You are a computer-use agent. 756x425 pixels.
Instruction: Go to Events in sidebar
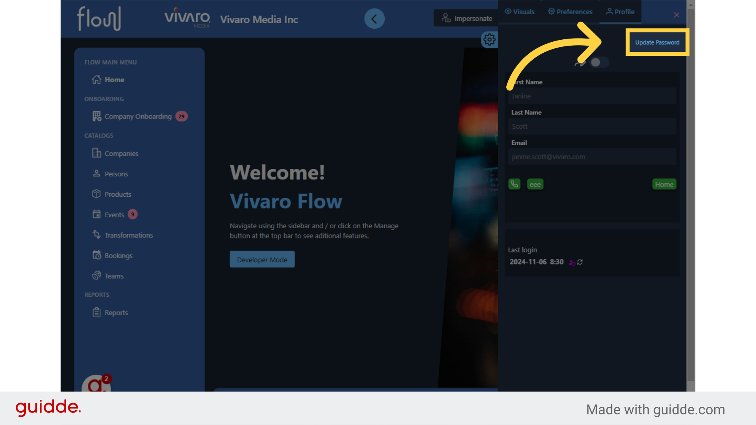(x=114, y=215)
